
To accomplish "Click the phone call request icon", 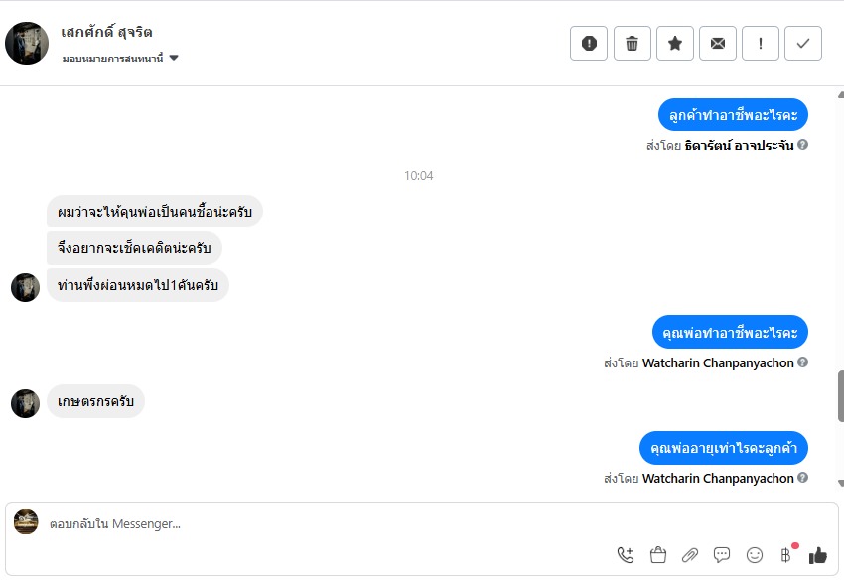I will (626, 555).
